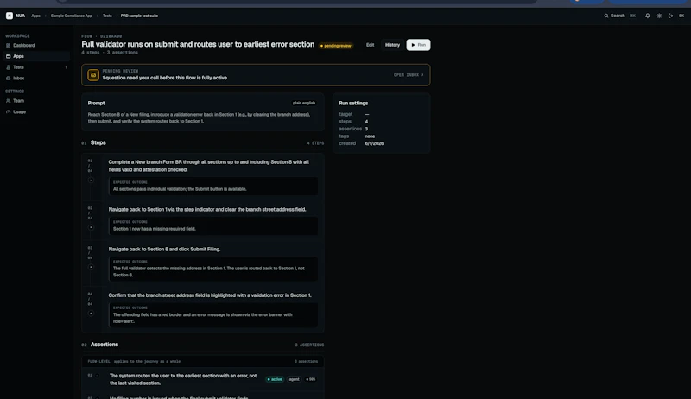This screenshot has width=691, height=399.
Task: Click the created date 6/1/2026 value
Action: coord(374,143)
